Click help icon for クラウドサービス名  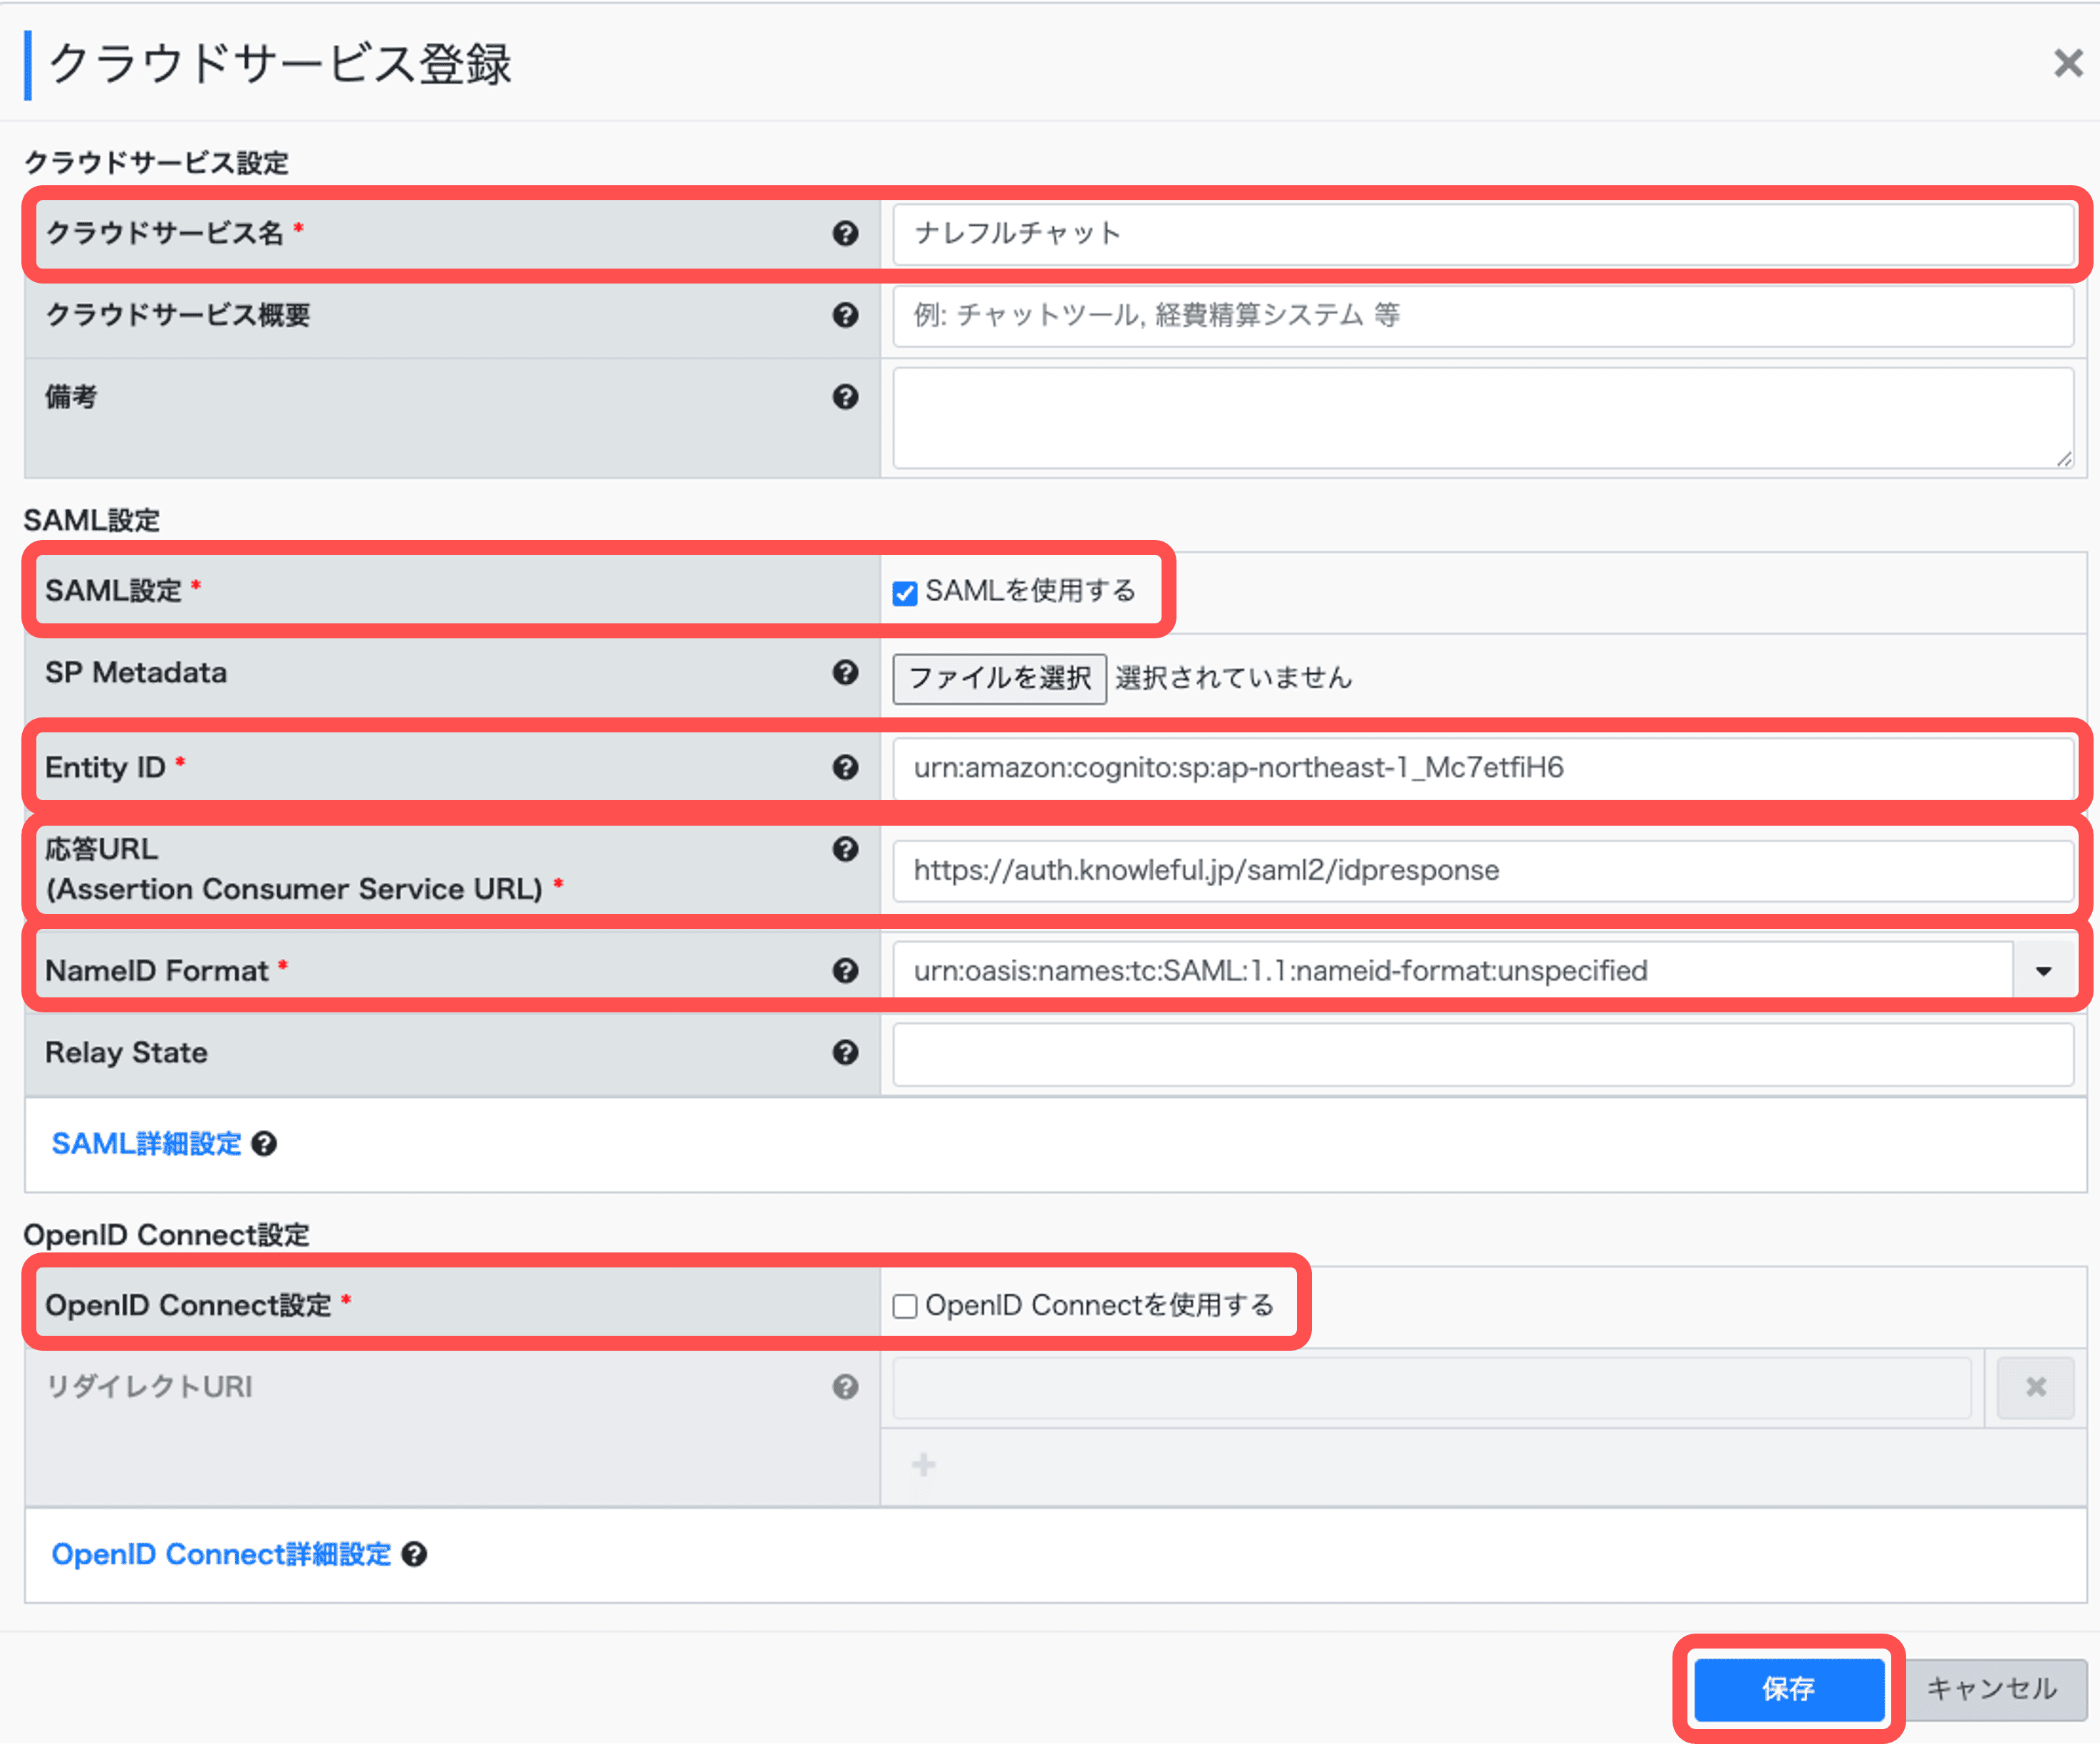tap(845, 233)
